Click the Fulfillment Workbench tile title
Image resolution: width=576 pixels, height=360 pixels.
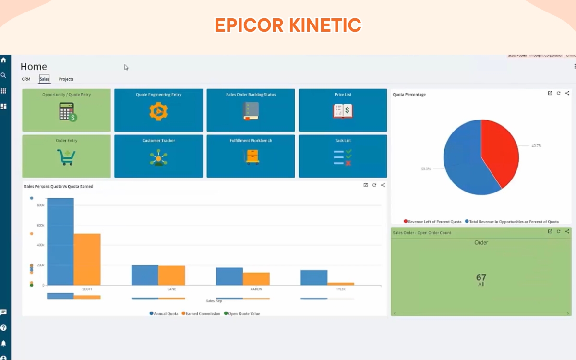point(251,141)
